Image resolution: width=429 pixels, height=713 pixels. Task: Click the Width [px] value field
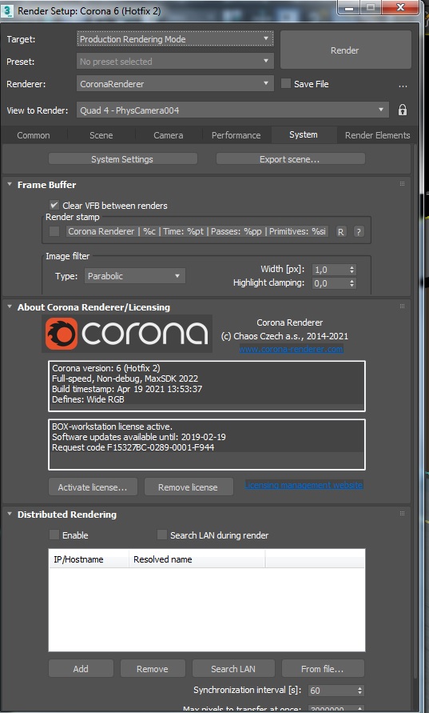(330, 270)
